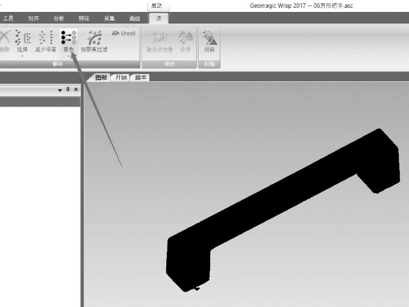Viewport: 409px width, 307px height.
Task: Switch to the 脚本 view tab
Action: (x=140, y=78)
